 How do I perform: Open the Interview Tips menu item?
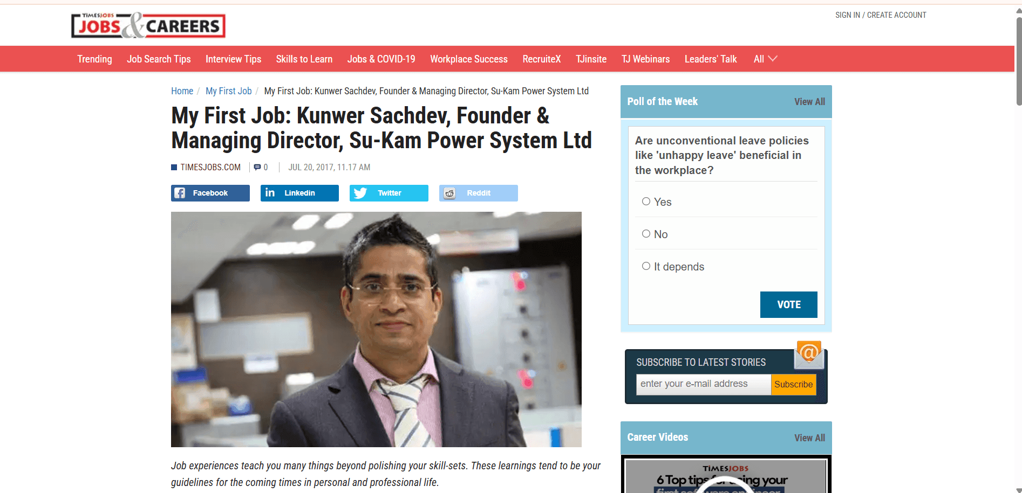pos(233,59)
